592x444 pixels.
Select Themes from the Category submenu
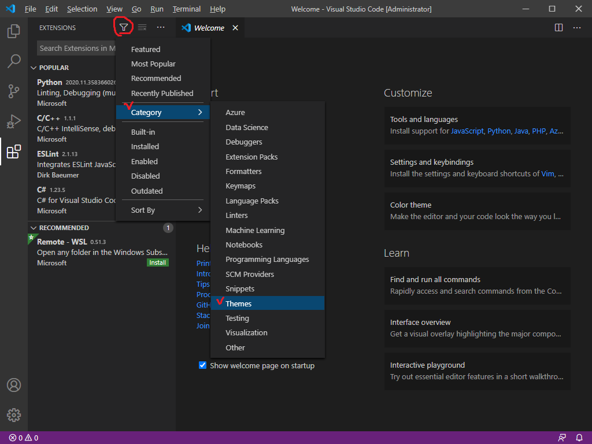click(239, 304)
